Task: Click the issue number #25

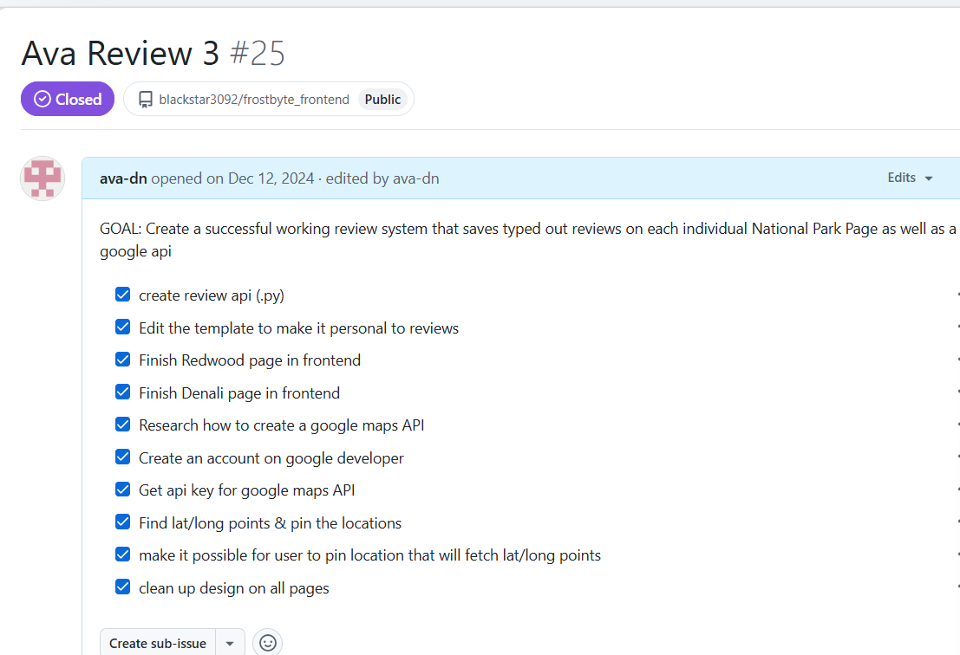Action: (258, 53)
